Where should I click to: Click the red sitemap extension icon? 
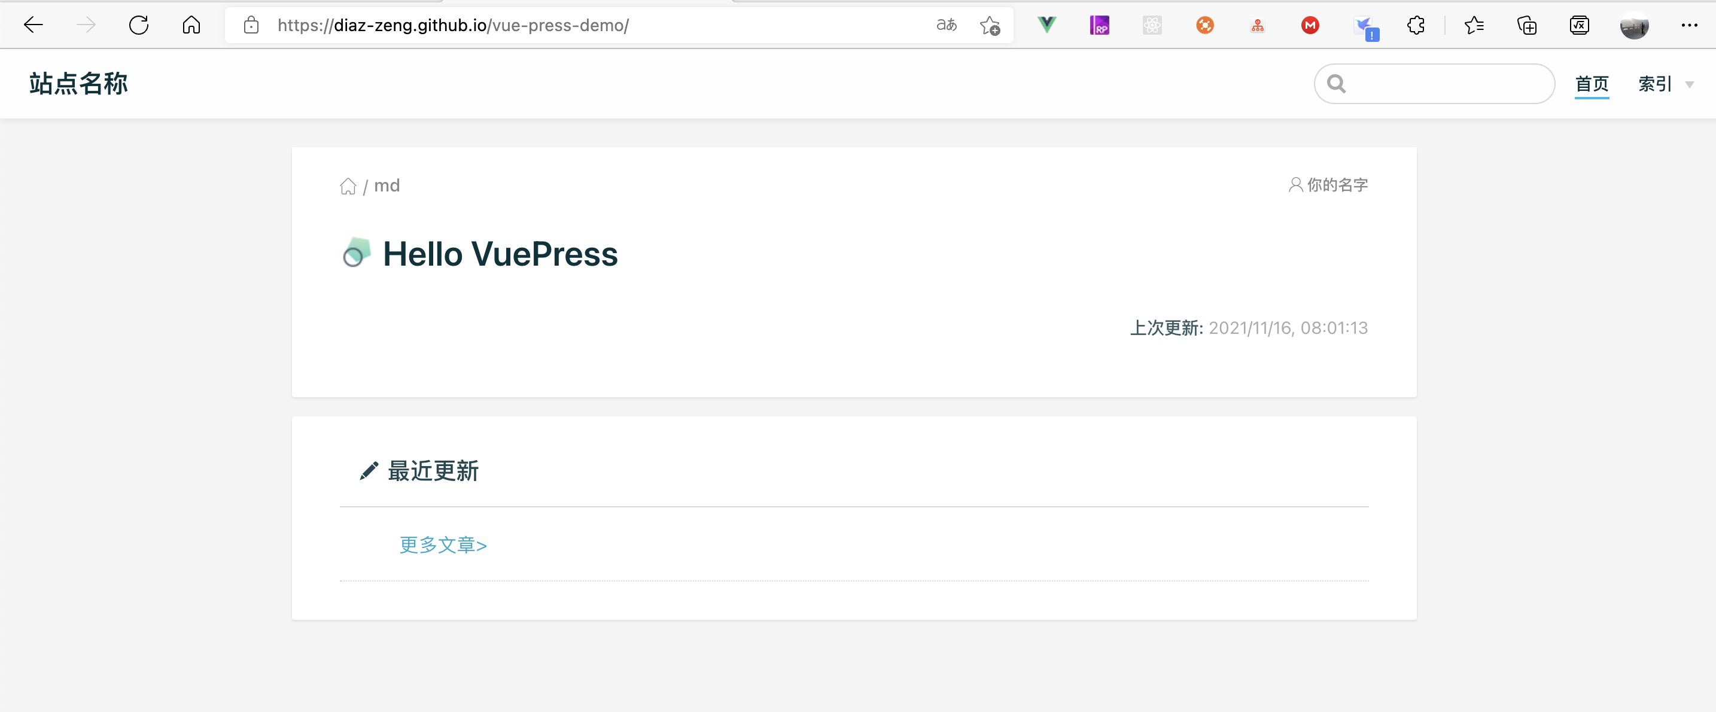(1257, 25)
